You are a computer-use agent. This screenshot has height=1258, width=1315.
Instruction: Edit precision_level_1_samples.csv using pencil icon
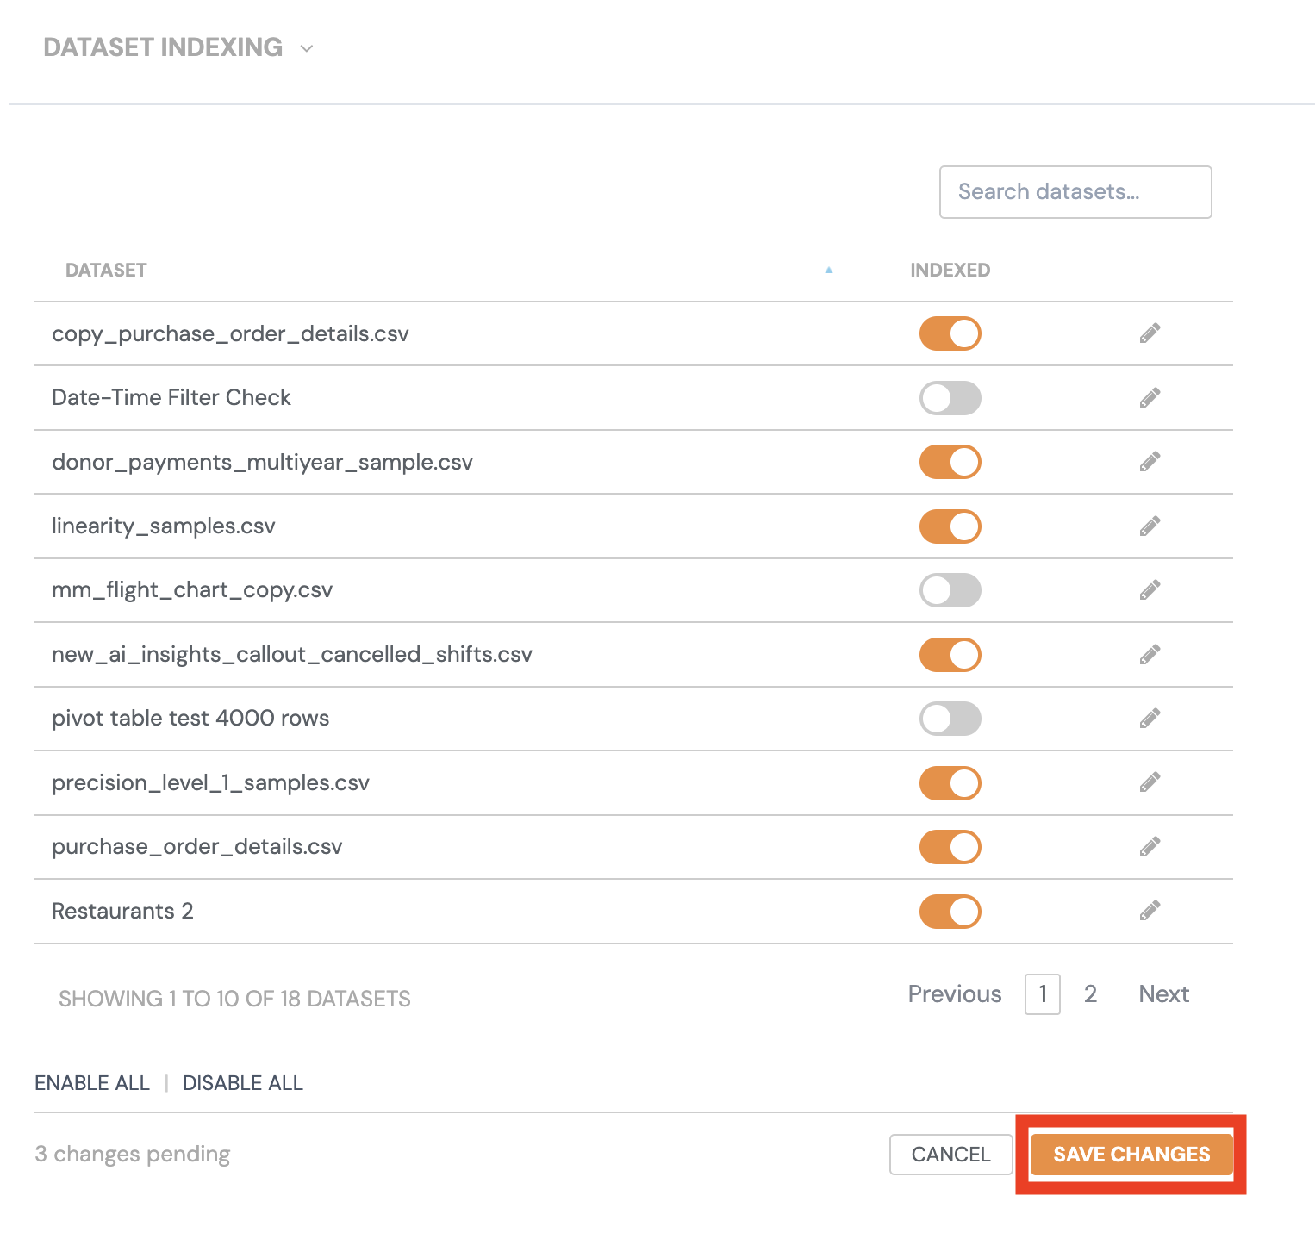point(1150,782)
